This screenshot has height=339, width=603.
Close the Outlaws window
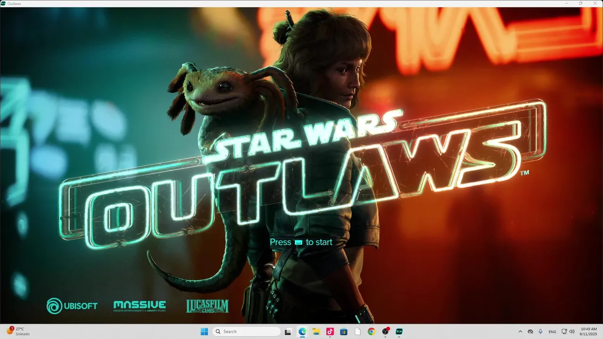click(594, 3)
